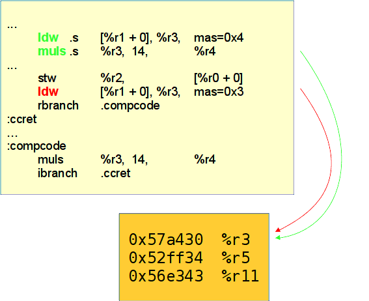Click address 0x52ff34 in orange table
The height and width of the screenshot is (301, 369).
(x=166, y=257)
